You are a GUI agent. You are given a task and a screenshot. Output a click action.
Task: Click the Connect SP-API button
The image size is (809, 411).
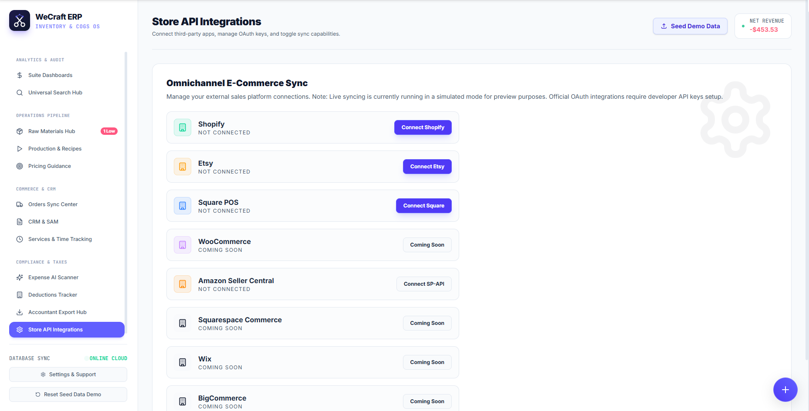coord(424,284)
